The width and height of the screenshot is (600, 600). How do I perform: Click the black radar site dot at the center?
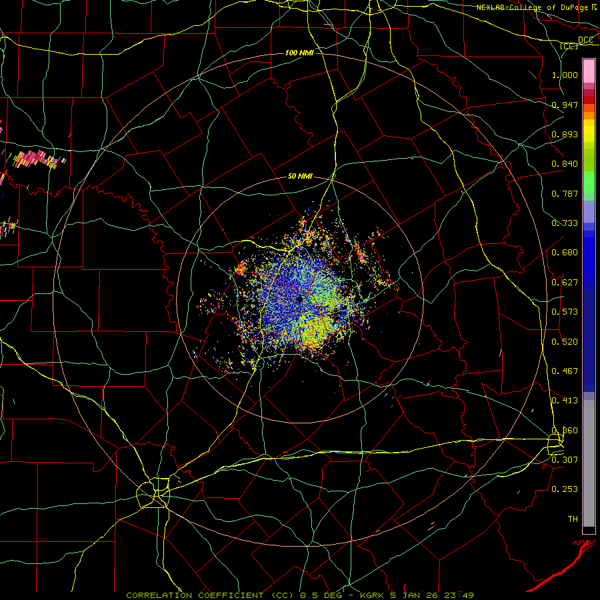click(x=300, y=299)
